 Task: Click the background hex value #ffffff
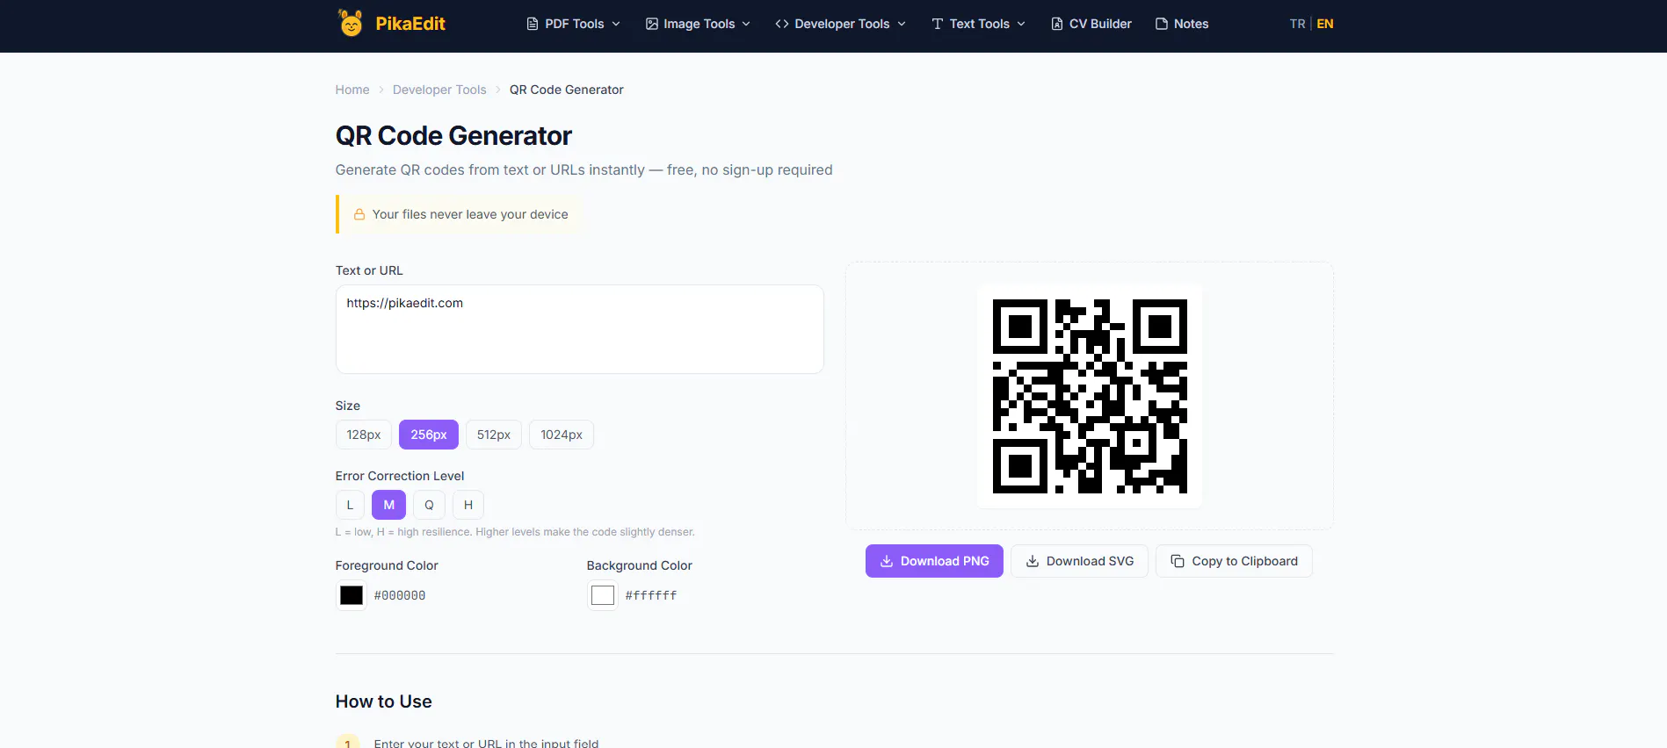coord(651,595)
